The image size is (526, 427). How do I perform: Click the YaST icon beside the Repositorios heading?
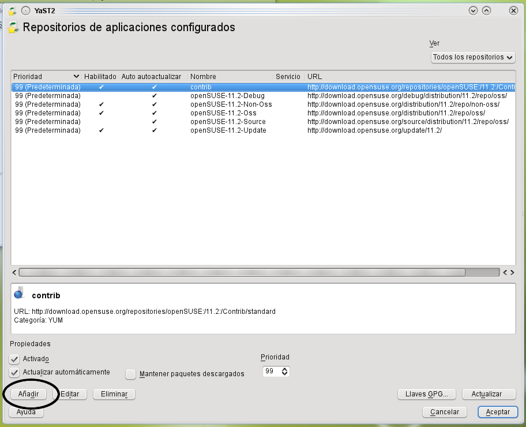point(13,28)
